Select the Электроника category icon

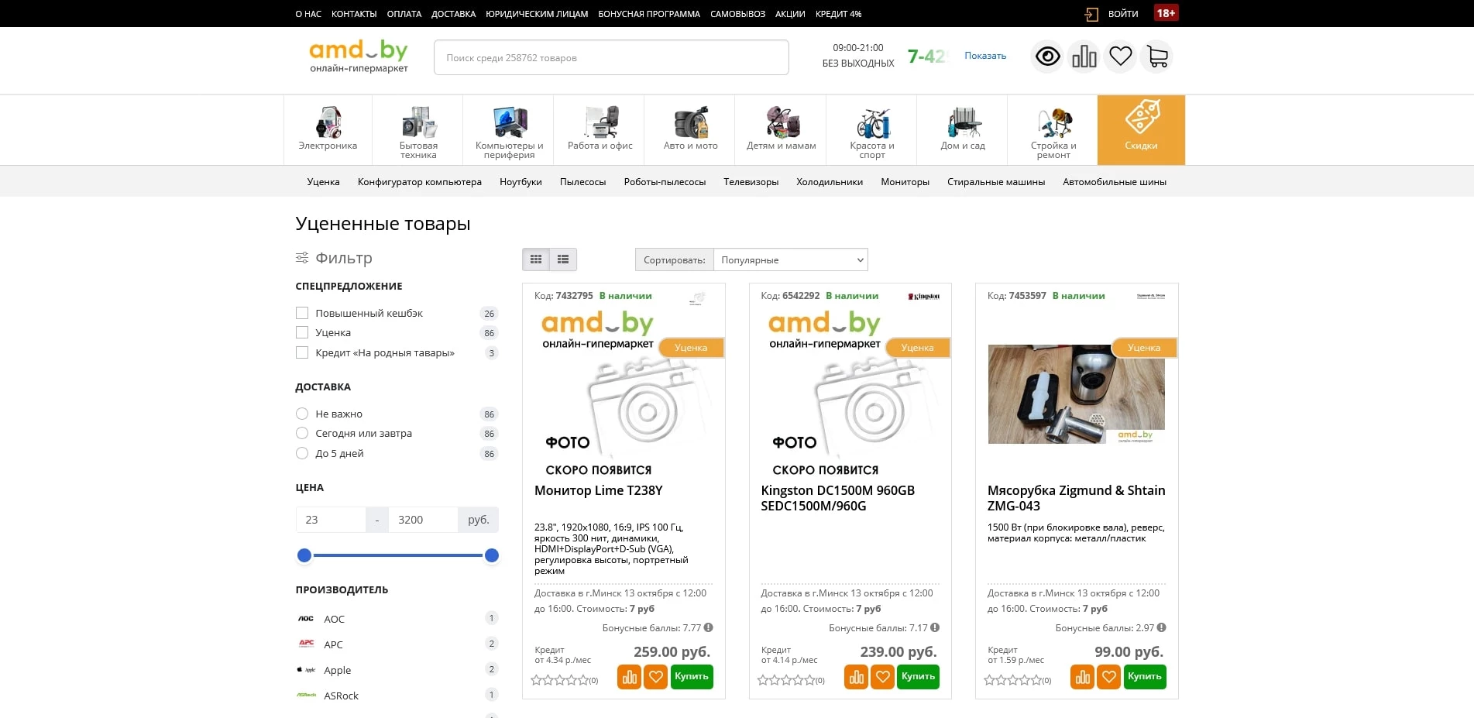pyautogui.click(x=327, y=129)
